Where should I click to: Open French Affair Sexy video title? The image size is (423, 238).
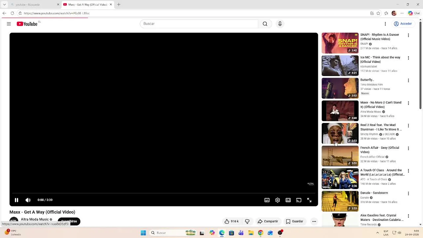pos(380,150)
